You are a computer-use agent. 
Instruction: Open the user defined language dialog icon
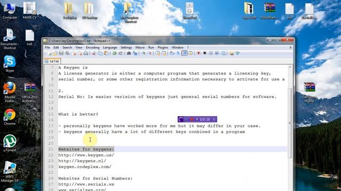pos(190,53)
